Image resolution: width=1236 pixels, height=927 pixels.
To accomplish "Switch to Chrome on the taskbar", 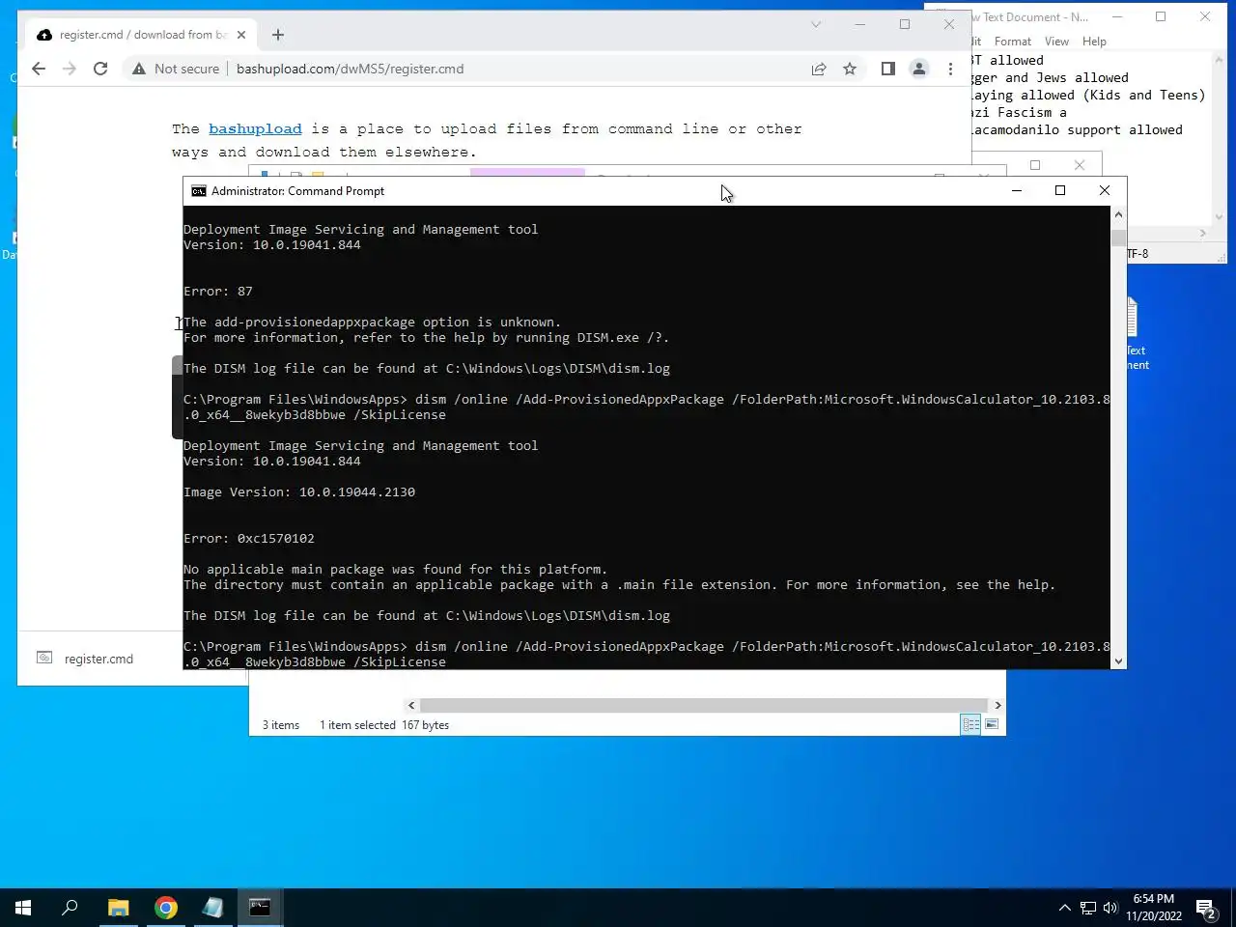I will (x=166, y=908).
